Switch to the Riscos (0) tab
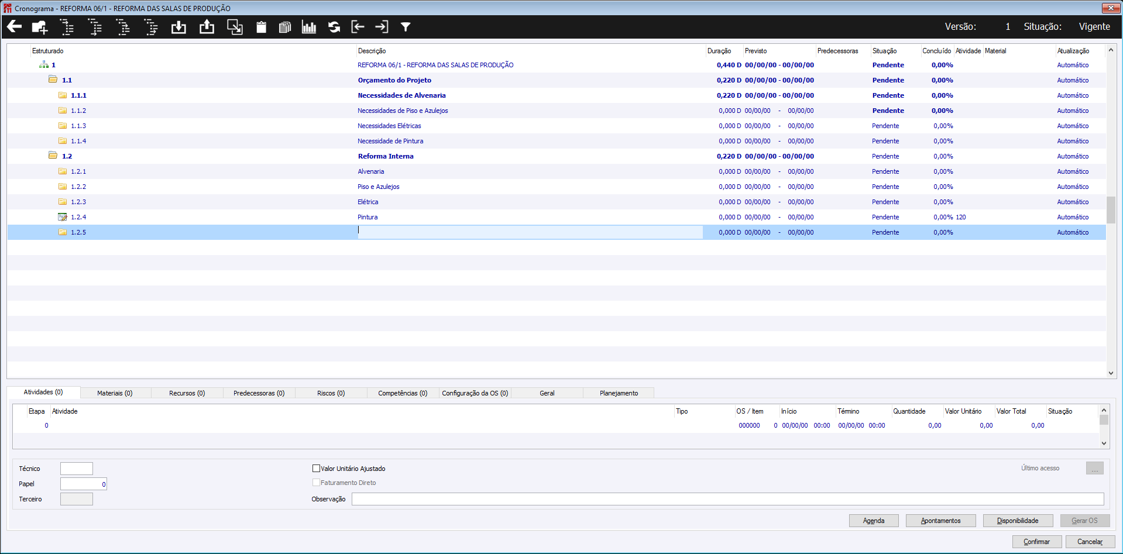 point(331,393)
